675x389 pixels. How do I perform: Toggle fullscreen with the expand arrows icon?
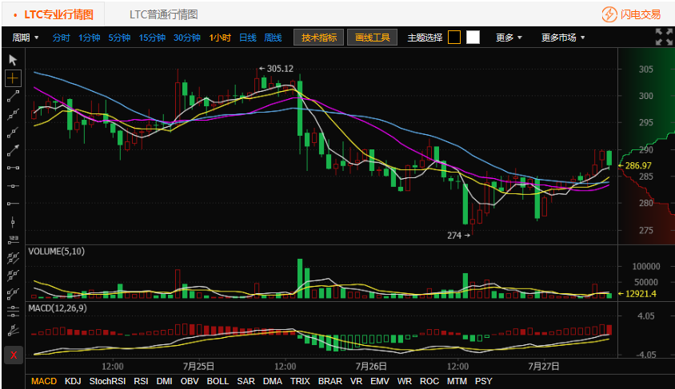(663, 37)
